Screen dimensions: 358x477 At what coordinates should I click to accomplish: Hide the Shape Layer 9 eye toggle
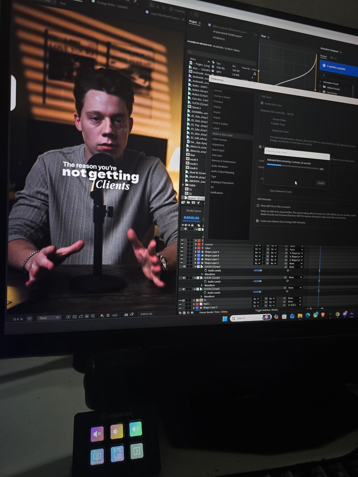[182, 252]
